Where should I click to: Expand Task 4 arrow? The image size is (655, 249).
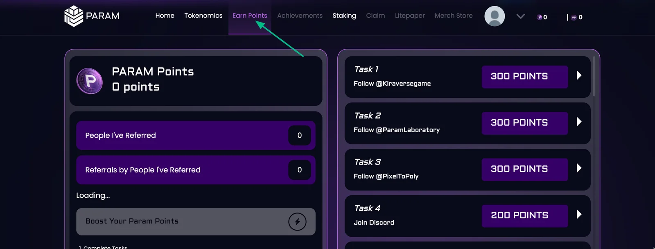tap(579, 214)
